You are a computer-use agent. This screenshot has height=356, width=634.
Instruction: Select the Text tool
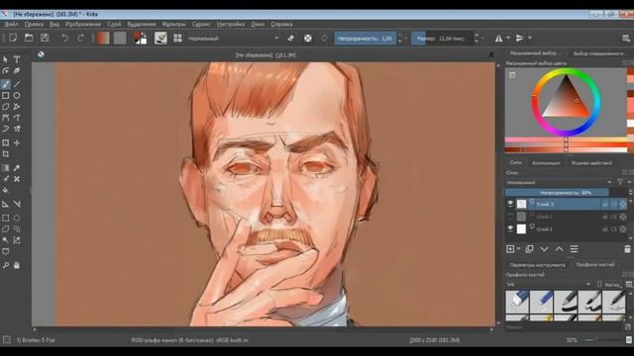pyautogui.click(x=17, y=59)
